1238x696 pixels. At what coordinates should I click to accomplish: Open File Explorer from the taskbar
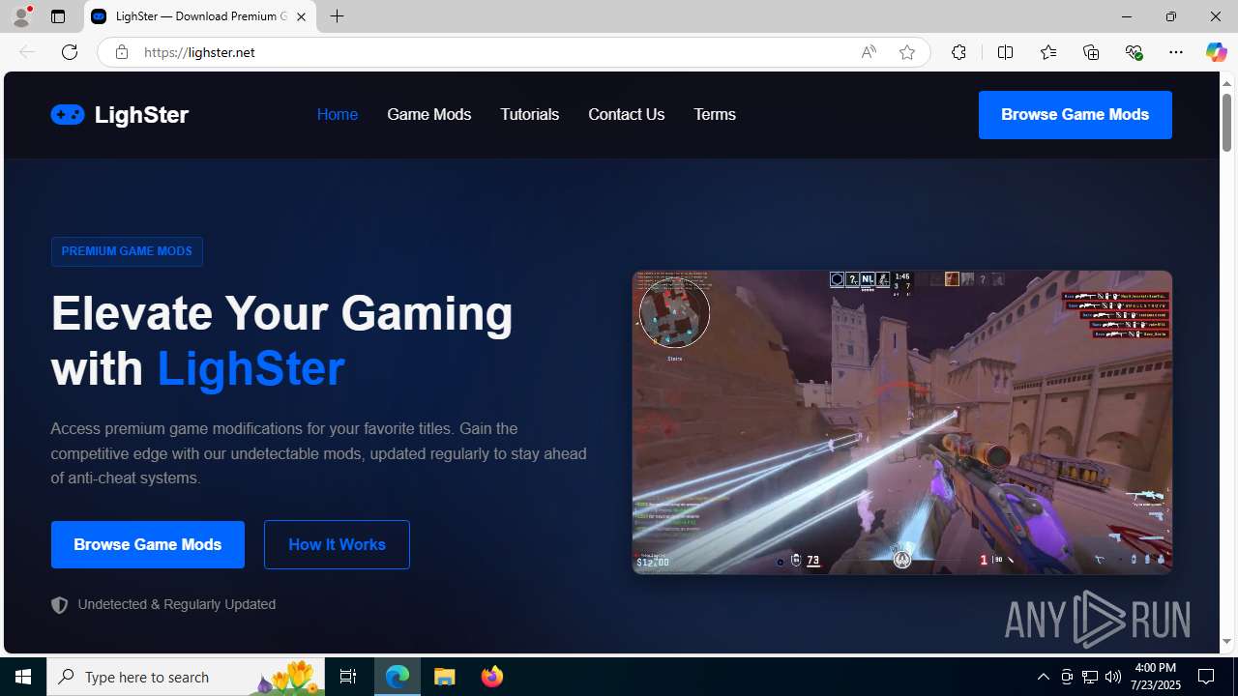445,677
